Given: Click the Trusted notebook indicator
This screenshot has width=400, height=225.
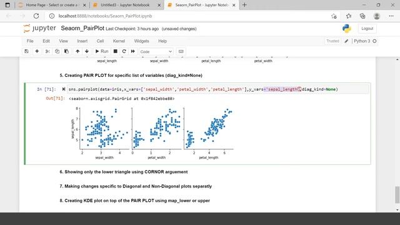Looking at the screenshot, I should tap(332, 41).
